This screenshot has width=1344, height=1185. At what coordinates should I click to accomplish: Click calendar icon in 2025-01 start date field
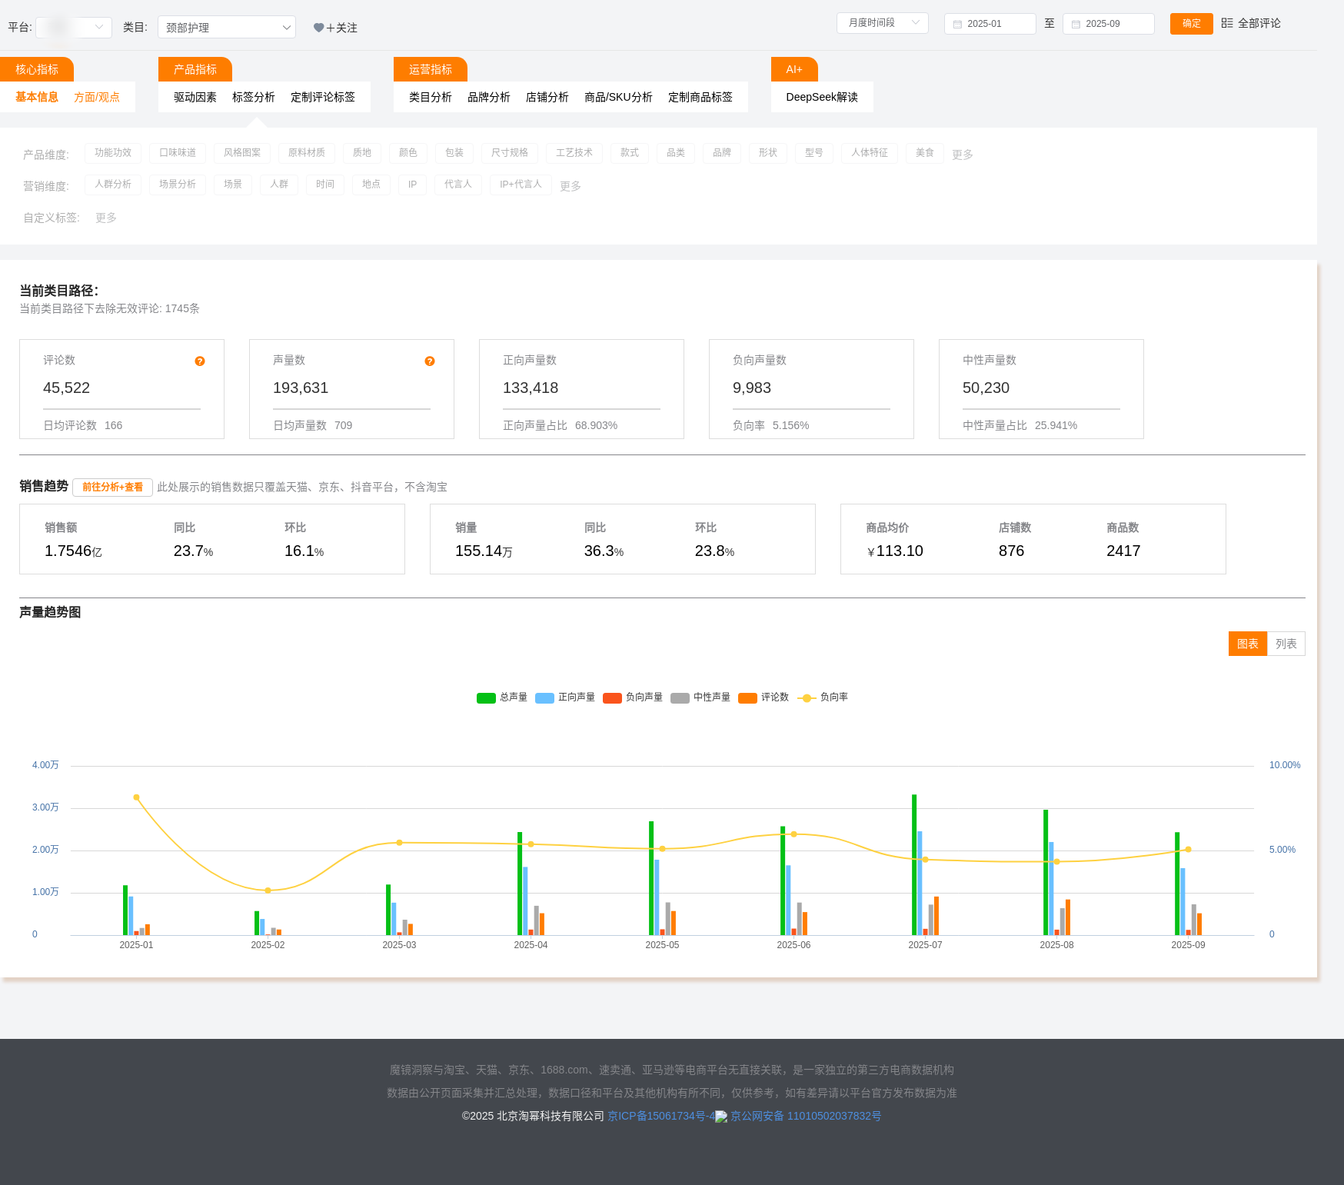coord(957,24)
